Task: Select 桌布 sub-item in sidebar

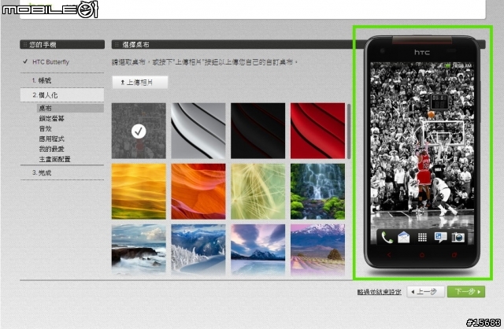Action: tap(70, 109)
